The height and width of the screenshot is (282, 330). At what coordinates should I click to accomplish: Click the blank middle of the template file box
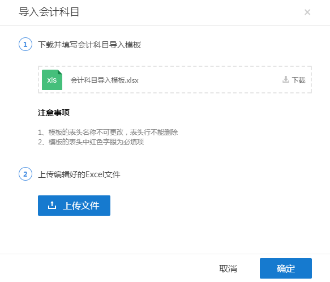(211, 80)
